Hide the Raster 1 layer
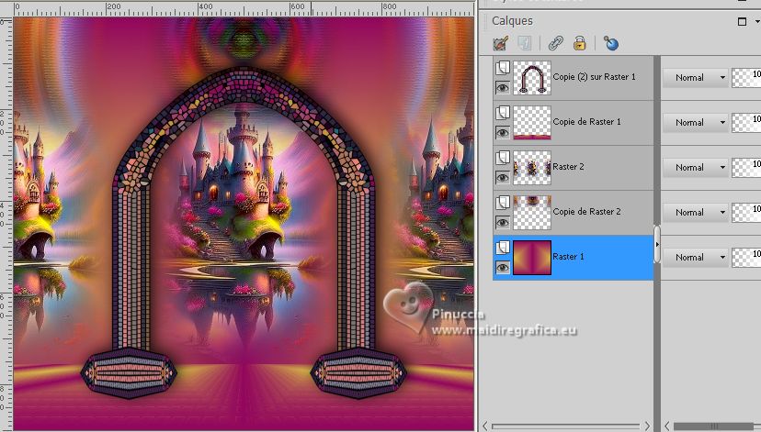The image size is (761, 432). pyautogui.click(x=503, y=267)
